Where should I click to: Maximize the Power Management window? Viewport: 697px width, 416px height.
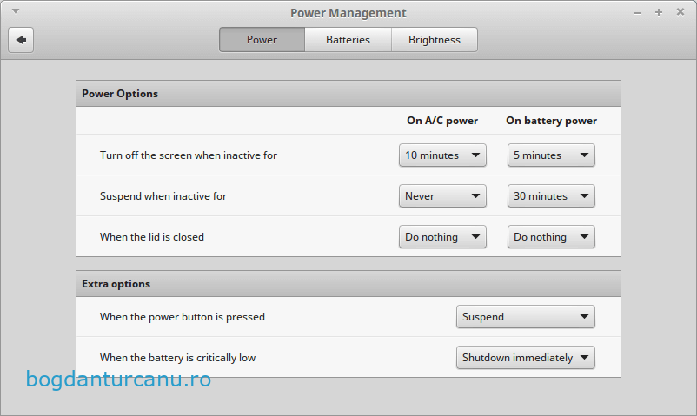tap(658, 12)
